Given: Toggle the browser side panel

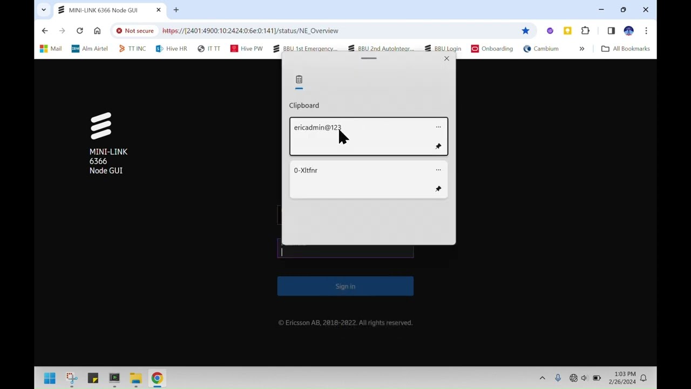Looking at the screenshot, I should click(611, 31).
